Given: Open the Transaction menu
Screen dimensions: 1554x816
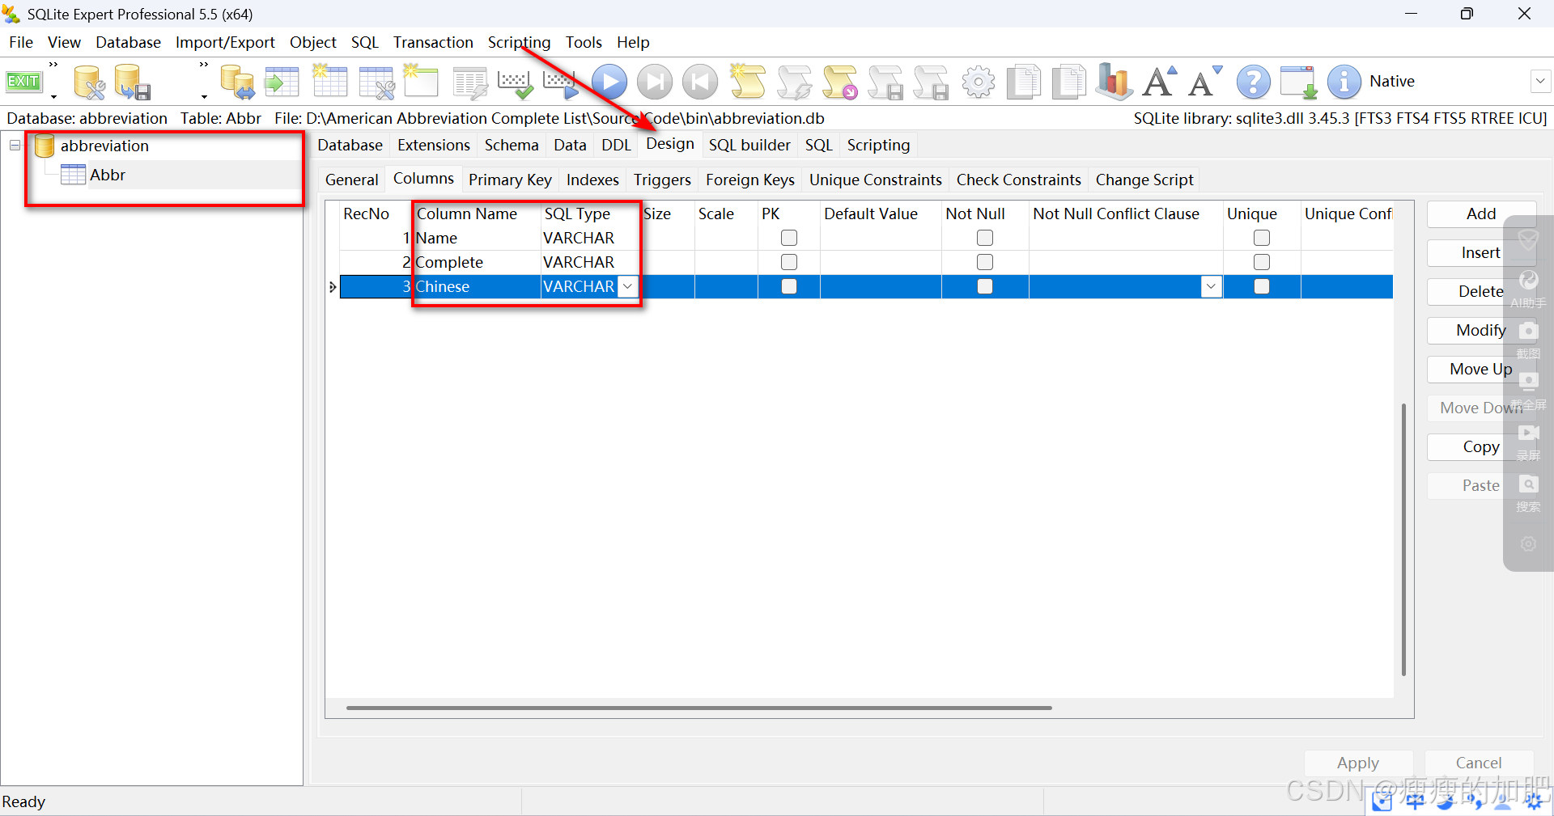Looking at the screenshot, I should [x=433, y=42].
